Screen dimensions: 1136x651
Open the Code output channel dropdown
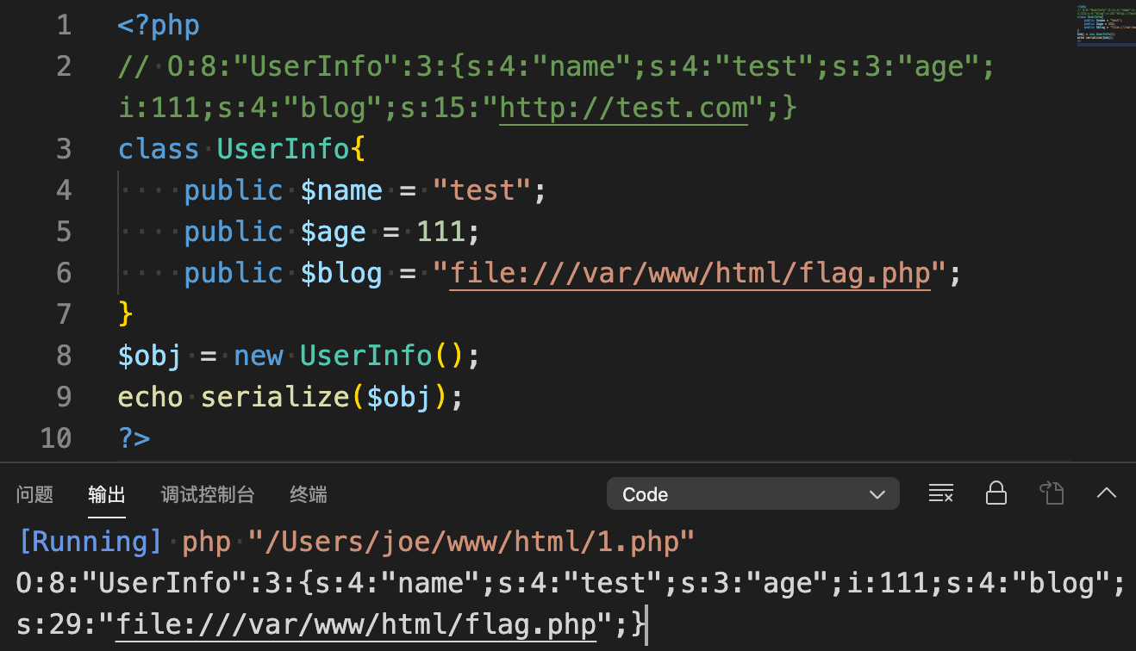753,494
